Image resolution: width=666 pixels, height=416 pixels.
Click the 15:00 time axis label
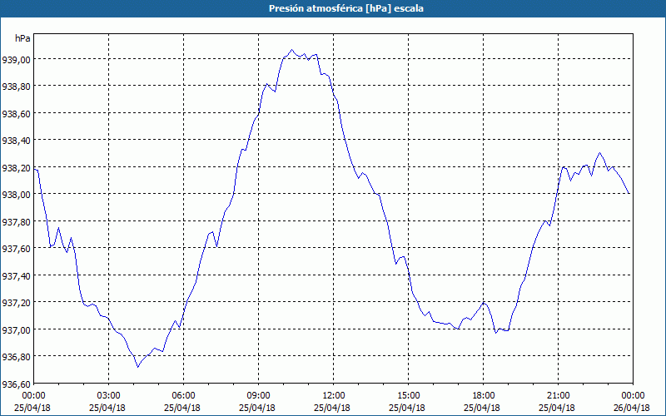(x=408, y=396)
